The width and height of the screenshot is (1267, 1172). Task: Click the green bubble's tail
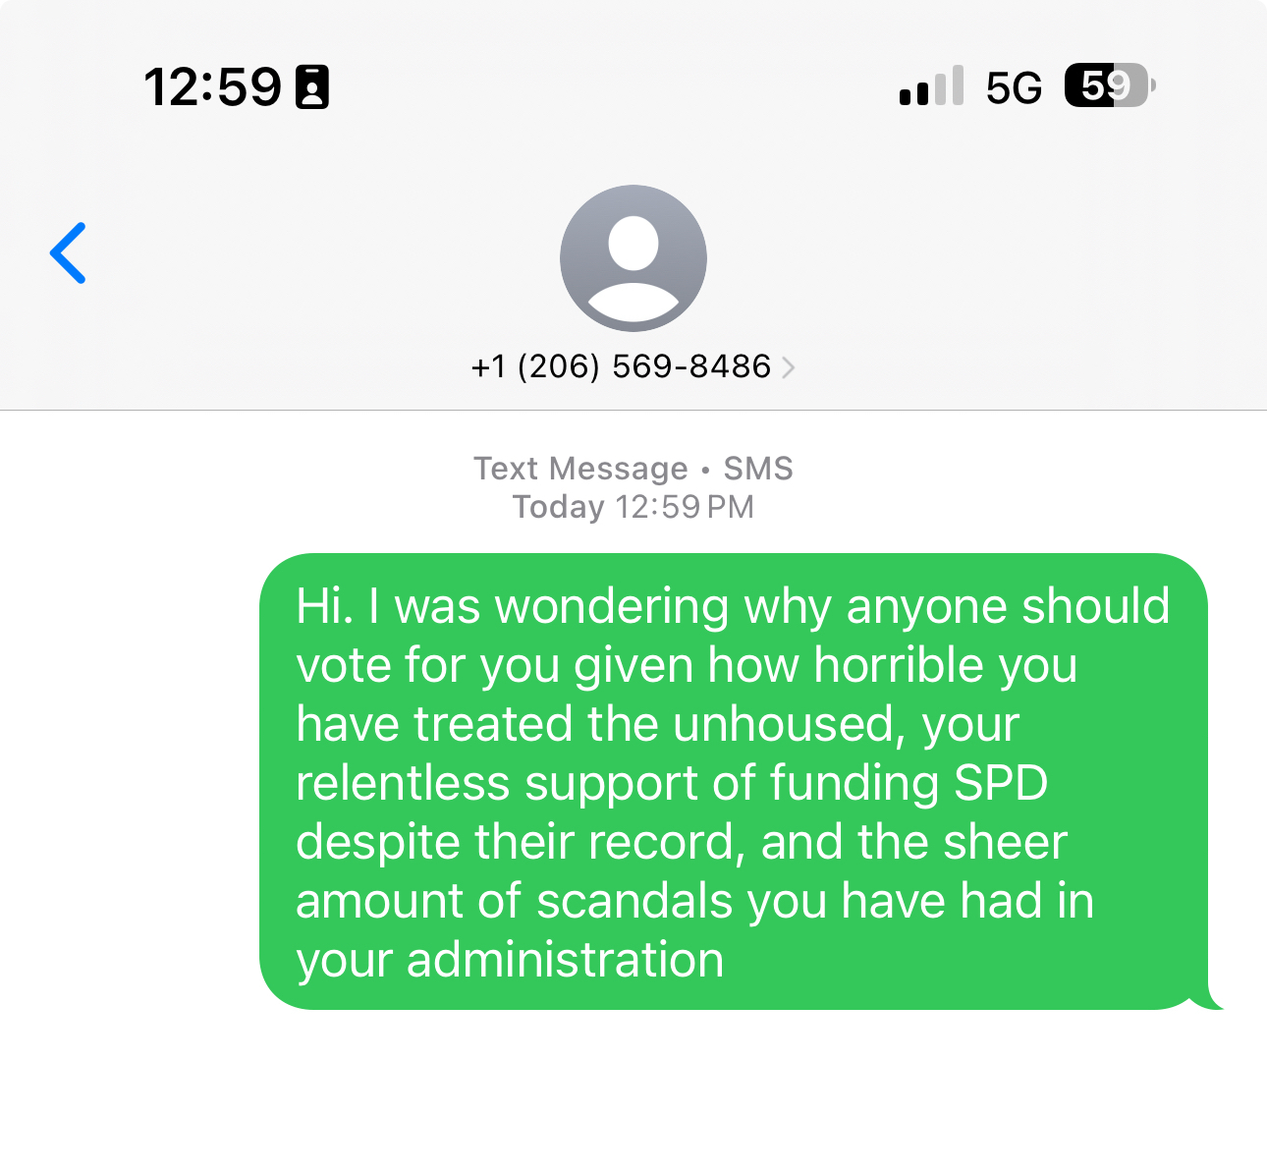pyautogui.click(x=1208, y=997)
